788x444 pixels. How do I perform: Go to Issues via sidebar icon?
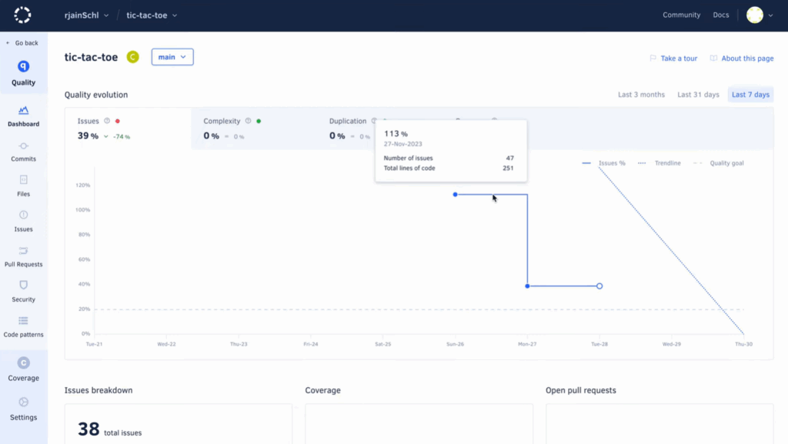tap(23, 215)
